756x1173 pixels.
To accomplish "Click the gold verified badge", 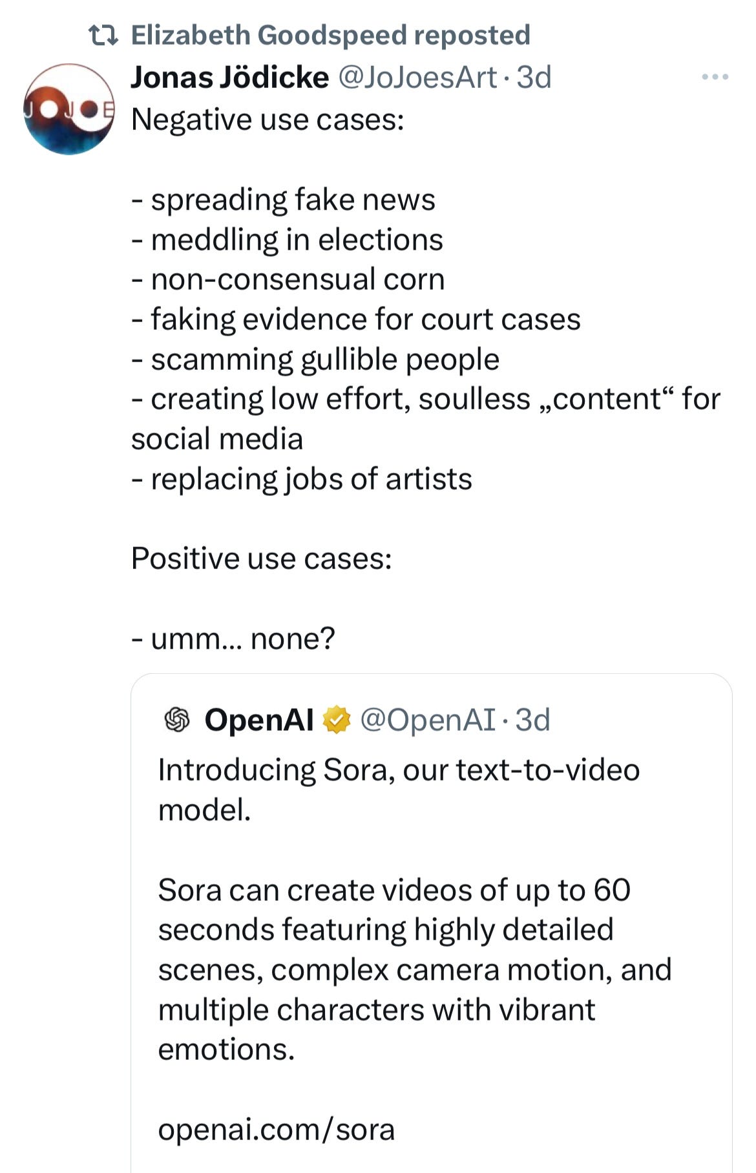I will click(x=336, y=720).
